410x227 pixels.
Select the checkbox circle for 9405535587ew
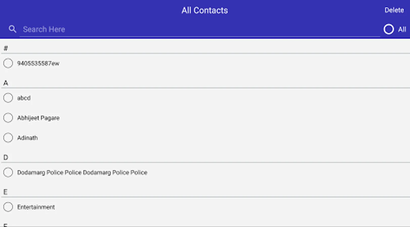coord(8,63)
